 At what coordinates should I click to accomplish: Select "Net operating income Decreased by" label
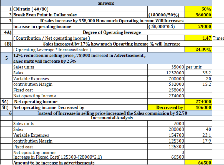click(x=80, y=107)
